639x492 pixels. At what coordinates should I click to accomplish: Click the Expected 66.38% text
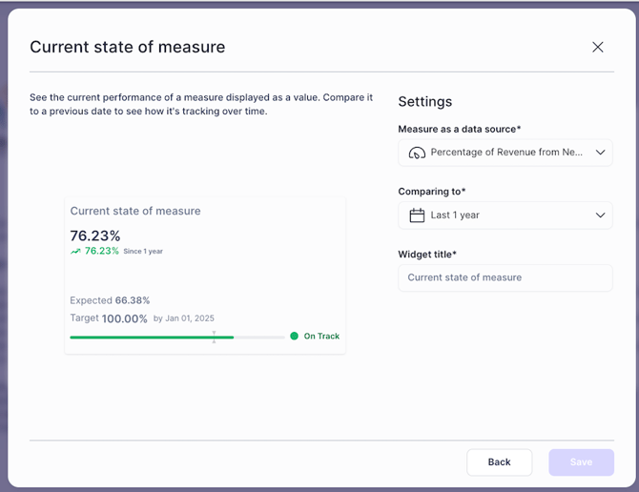[x=110, y=300]
